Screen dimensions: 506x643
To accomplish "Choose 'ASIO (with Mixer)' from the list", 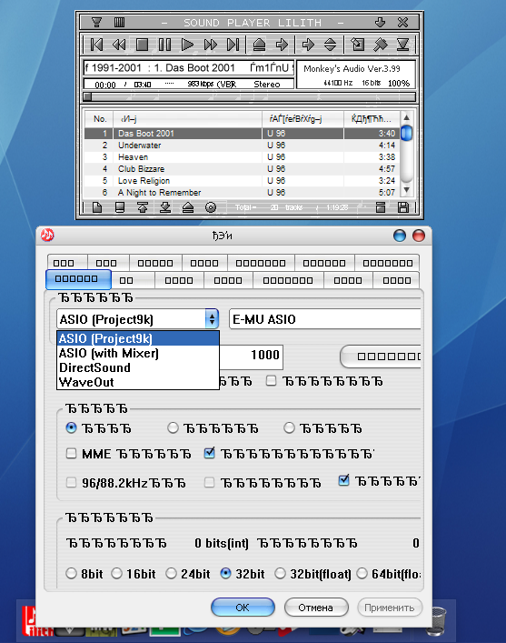I will click(x=138, y=353).
